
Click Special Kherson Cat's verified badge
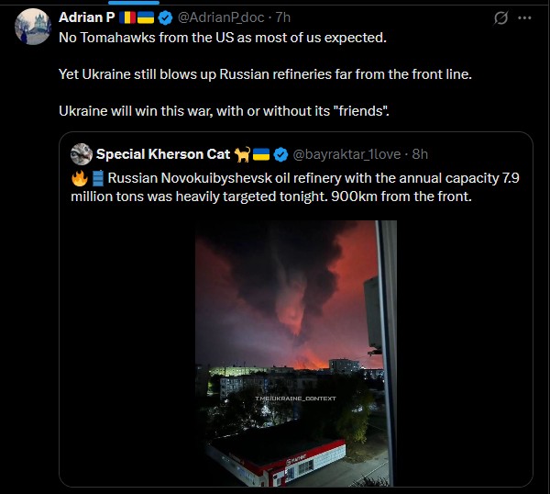(282, 153)
